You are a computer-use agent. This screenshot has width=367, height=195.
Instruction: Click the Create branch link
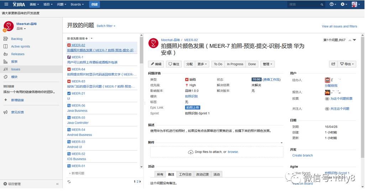point(303,155)
